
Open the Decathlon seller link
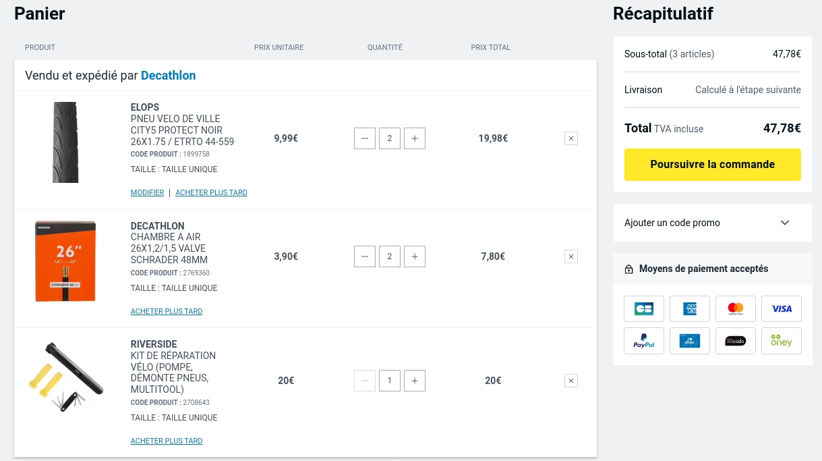168,76
